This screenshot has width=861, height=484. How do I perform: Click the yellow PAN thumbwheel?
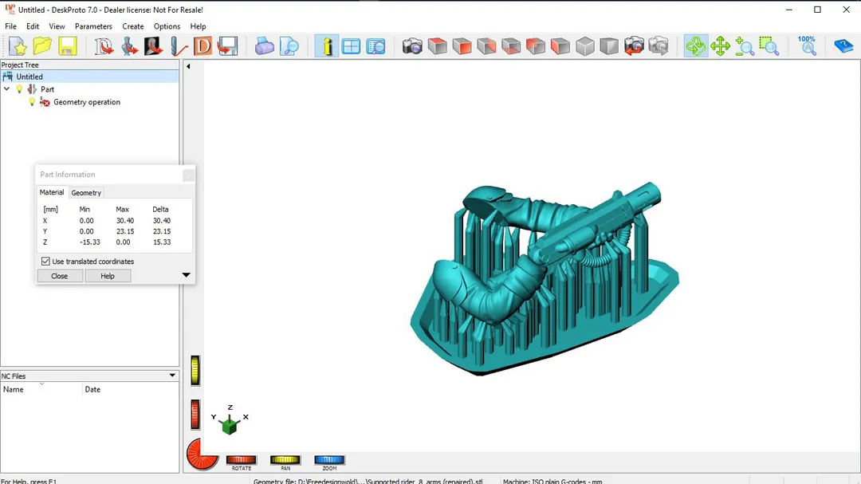point(285,460)
